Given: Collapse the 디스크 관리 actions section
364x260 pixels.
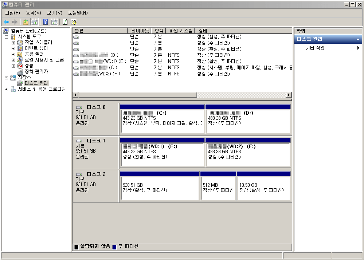Looking at the screenshot, I should [358, 39].
